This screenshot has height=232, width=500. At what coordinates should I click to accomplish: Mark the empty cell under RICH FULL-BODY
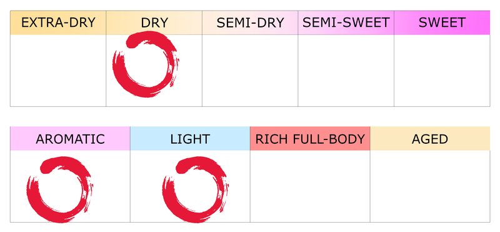[310, 186]
